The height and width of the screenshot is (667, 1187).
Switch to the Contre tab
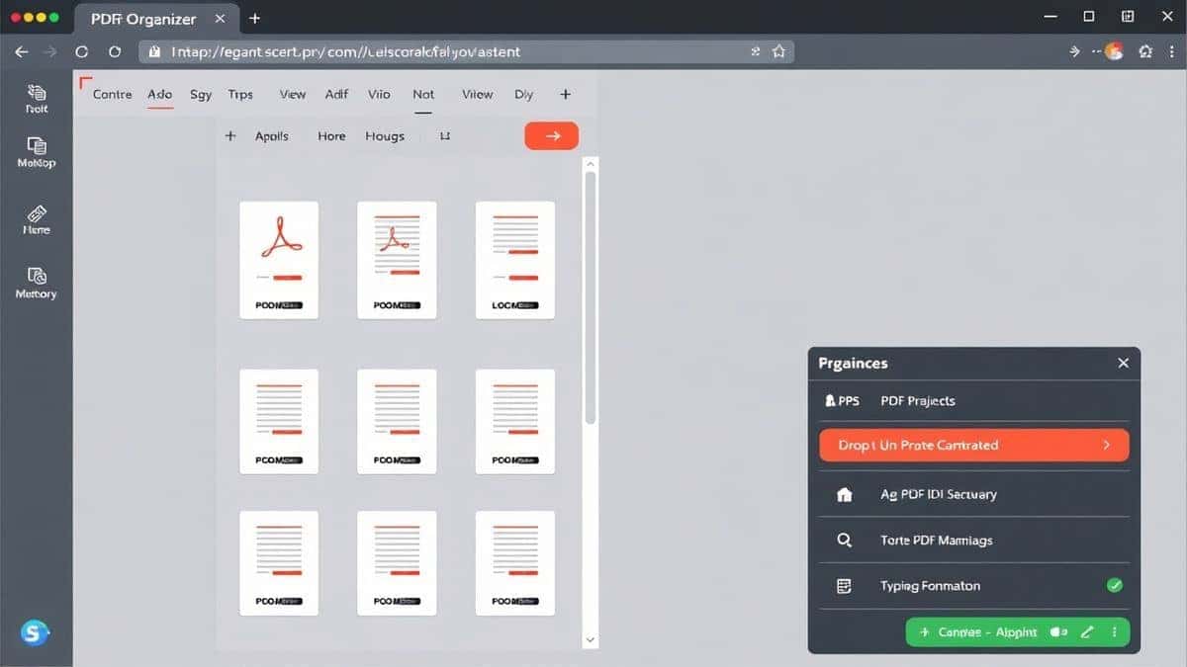112,95
